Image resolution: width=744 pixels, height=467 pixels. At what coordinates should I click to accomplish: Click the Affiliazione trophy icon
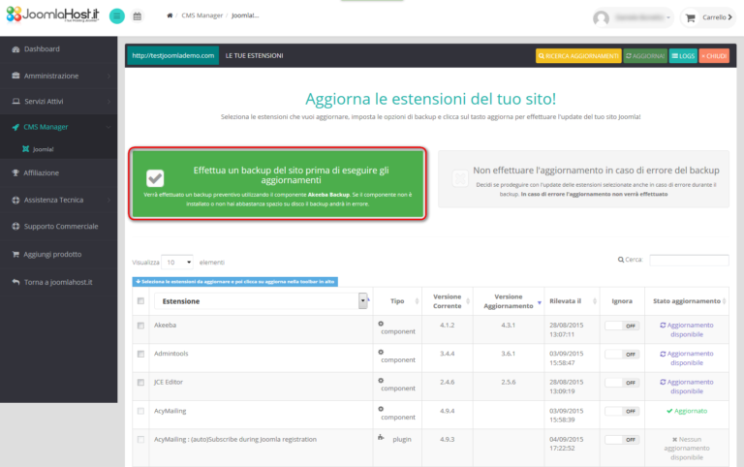[x=15, y=173]
